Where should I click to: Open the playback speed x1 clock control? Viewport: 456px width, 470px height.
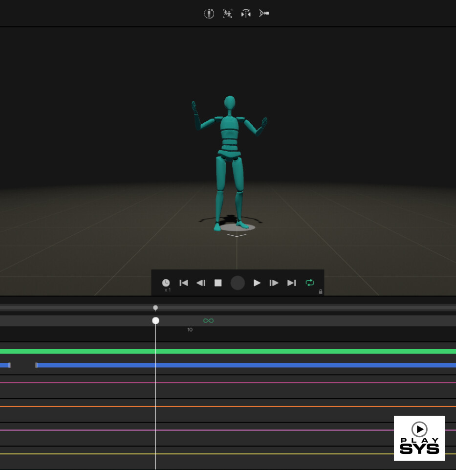tap(166, 283)
